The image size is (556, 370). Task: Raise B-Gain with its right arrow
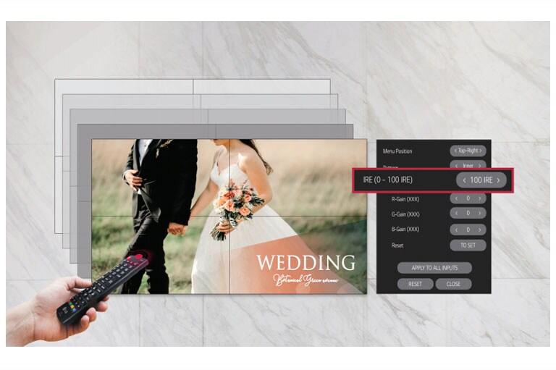point(480,230)
